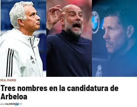Open the REAL MADRID section label
This screenshot has height=107, width=137.
point(8,80)
